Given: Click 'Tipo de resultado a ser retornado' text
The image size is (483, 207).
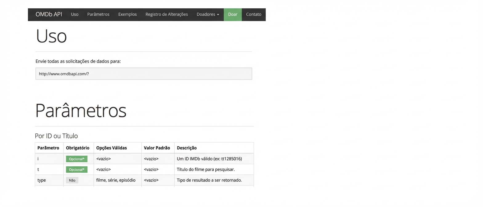Looking at the screenshot, I should (x=209, y=180).
